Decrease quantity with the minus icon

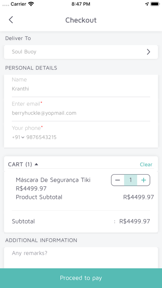pyautogui.click(x=118, y=180)
